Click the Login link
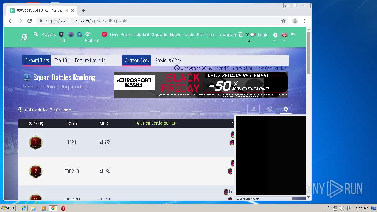Screen dimensions: 377x212 [263, 34]
